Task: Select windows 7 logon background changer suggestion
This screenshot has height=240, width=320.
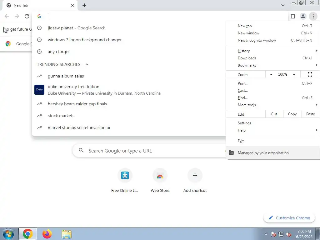Action: (129, 40)
